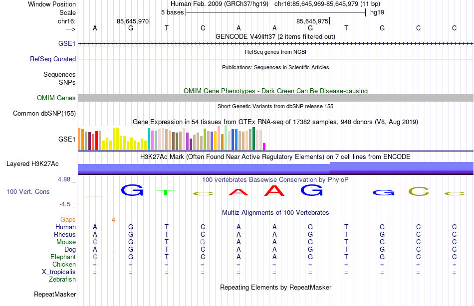The image size is (474, 306).
Task: Click the SNPs publications track label
Action: 67,82
